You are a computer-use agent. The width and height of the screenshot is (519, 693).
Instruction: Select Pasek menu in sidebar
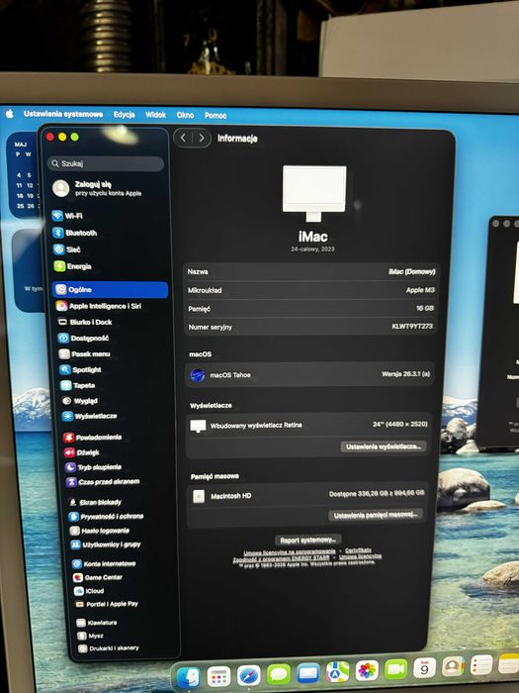click(85, 354)
